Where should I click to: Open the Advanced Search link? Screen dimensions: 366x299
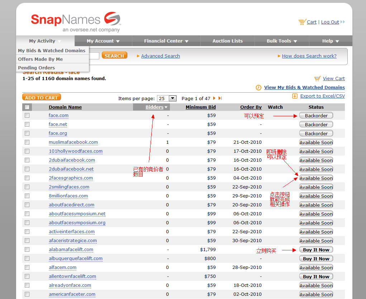160,56
